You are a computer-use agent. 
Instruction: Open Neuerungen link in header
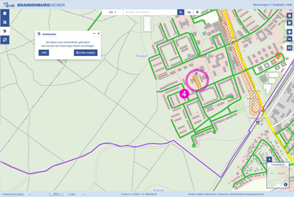[261, 5]
